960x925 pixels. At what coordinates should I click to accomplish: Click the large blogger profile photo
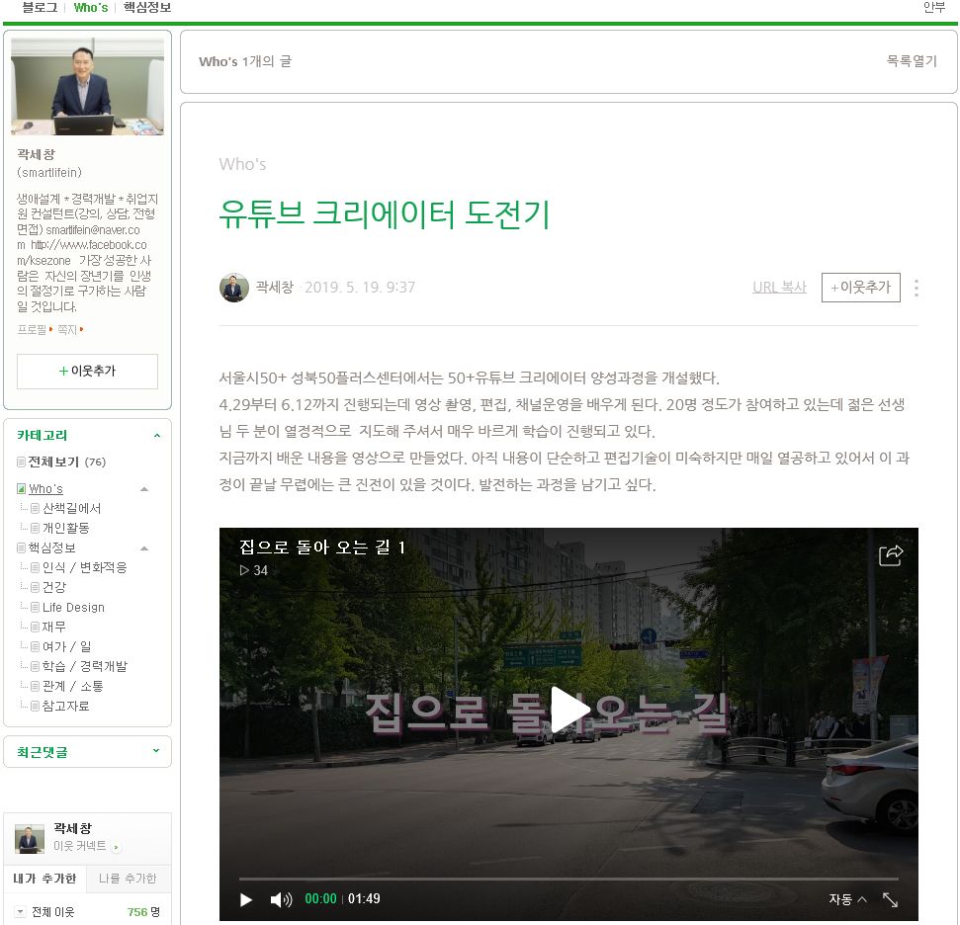pos(88,86)
